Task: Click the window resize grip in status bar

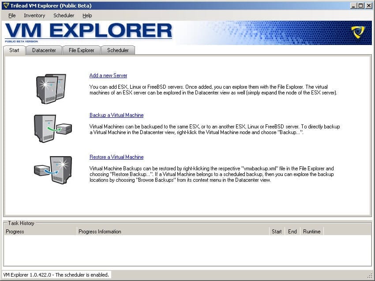Action: tap(370, 276)
